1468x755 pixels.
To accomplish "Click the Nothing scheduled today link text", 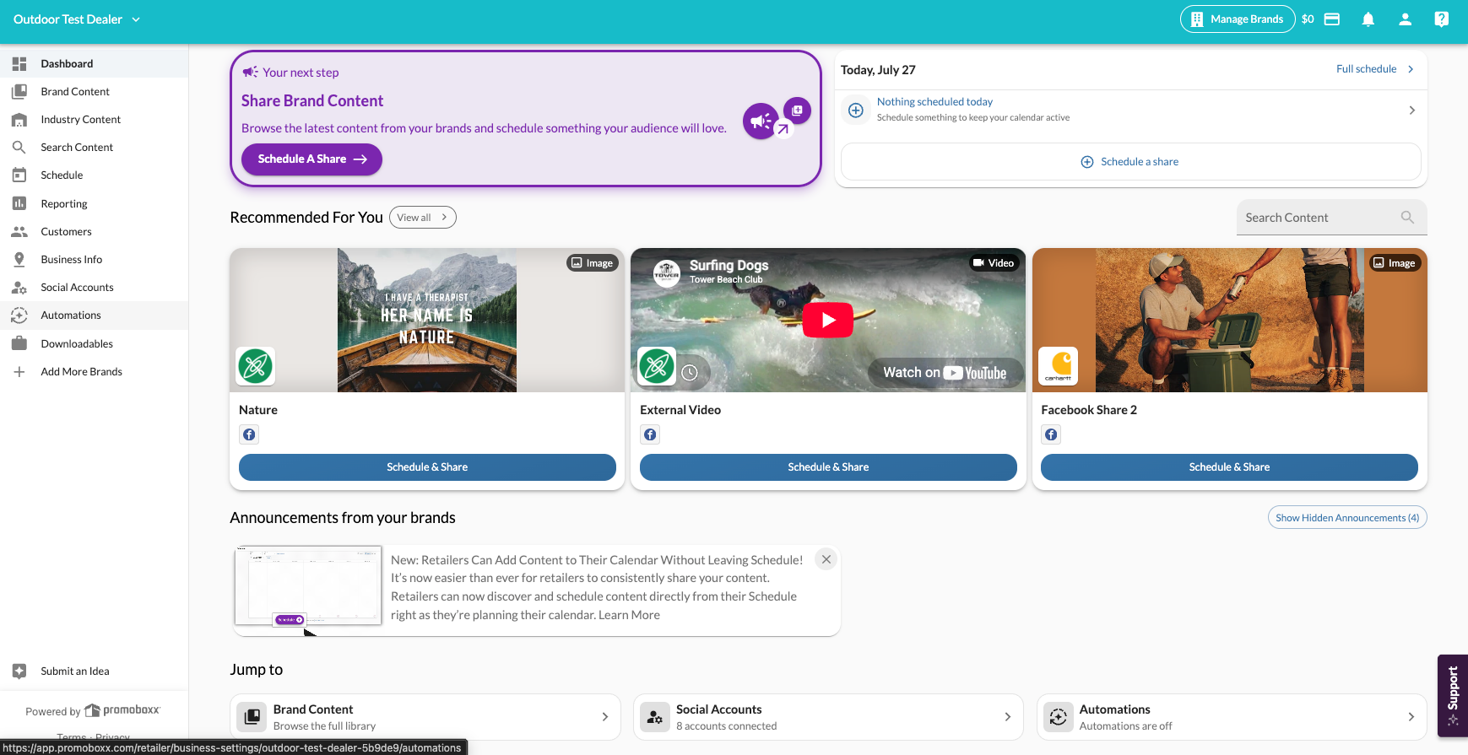I will (x=934, y=102).
